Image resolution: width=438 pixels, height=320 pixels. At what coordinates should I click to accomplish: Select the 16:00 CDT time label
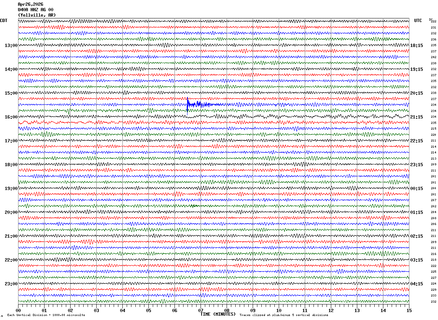(11, 117)
